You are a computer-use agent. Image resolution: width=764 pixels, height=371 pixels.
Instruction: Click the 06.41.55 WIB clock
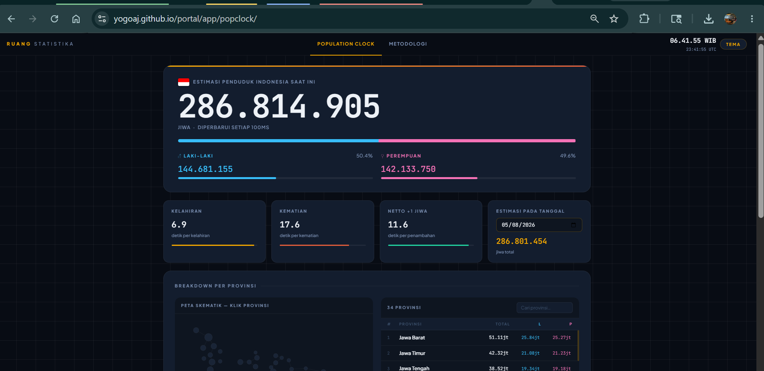693,41
